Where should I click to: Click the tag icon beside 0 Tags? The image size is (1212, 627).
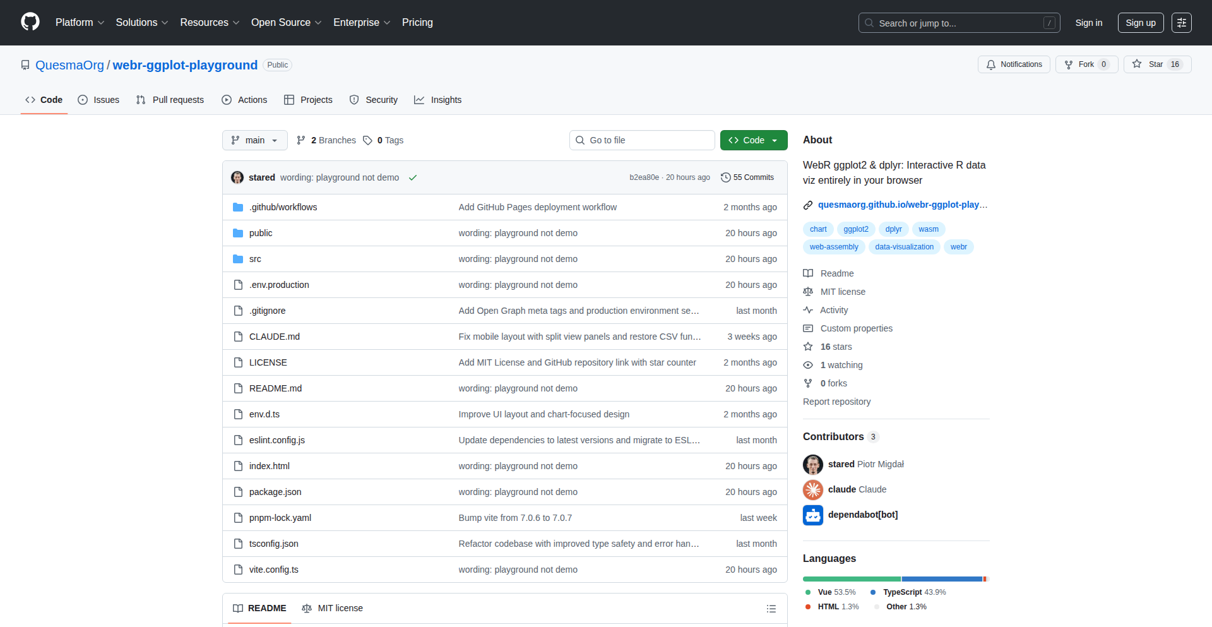(367, 140)
